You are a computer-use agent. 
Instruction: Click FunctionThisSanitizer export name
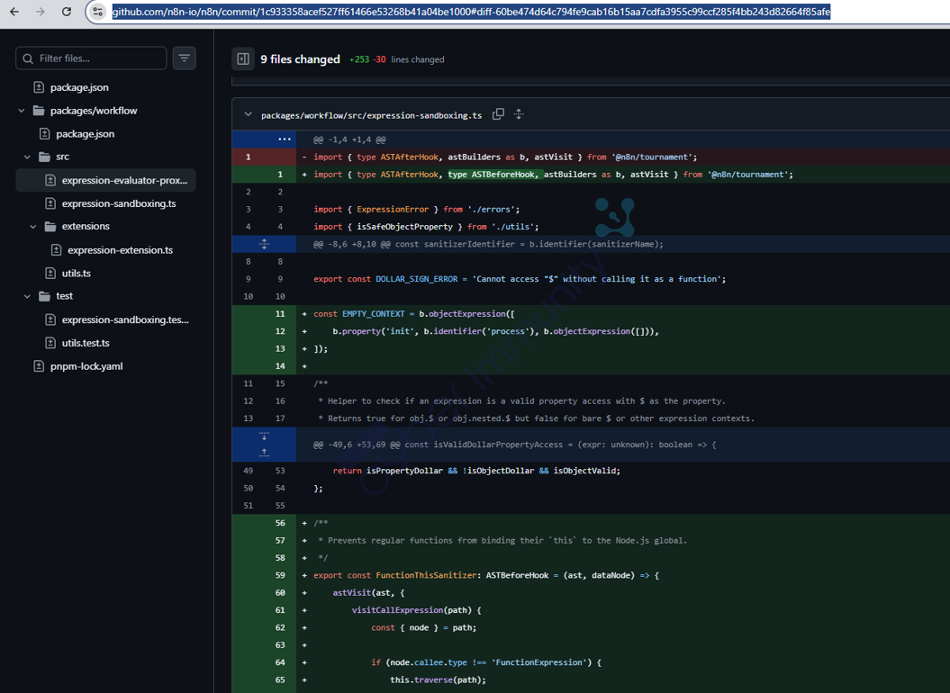tap(426, 575)
